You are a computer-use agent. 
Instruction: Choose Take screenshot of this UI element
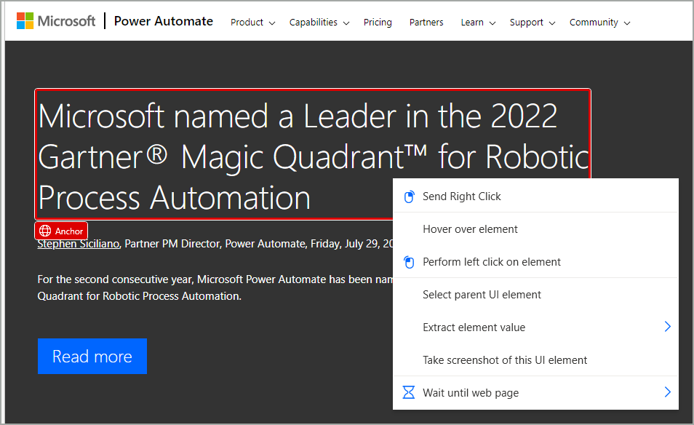(505, 360)
